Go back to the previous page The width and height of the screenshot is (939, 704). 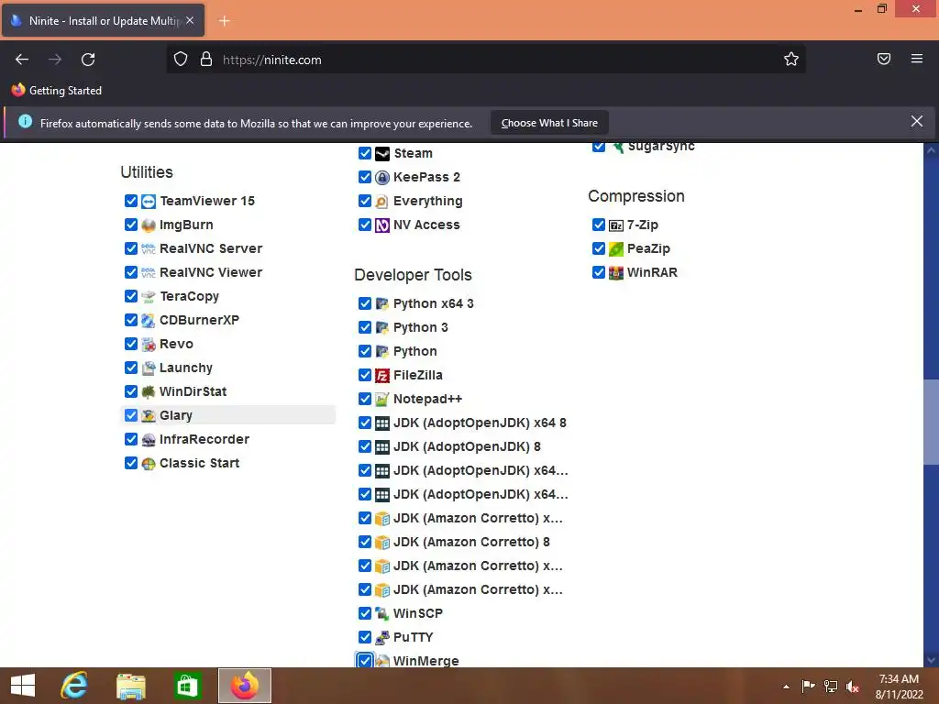22,60
